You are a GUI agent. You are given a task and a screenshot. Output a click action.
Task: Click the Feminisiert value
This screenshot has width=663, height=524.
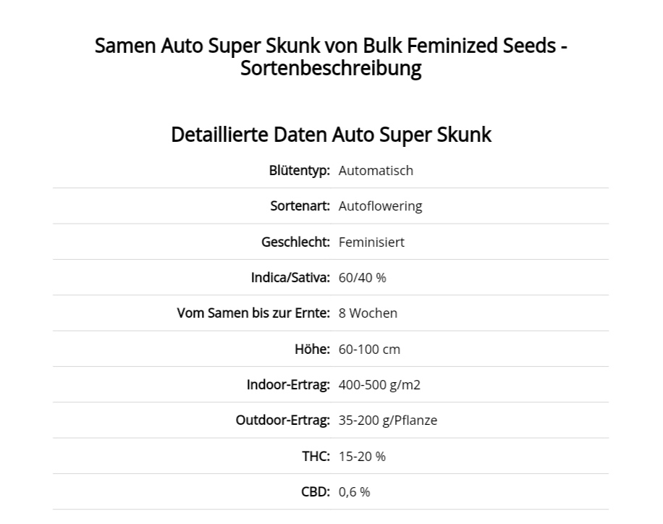[x=371, y=242]
